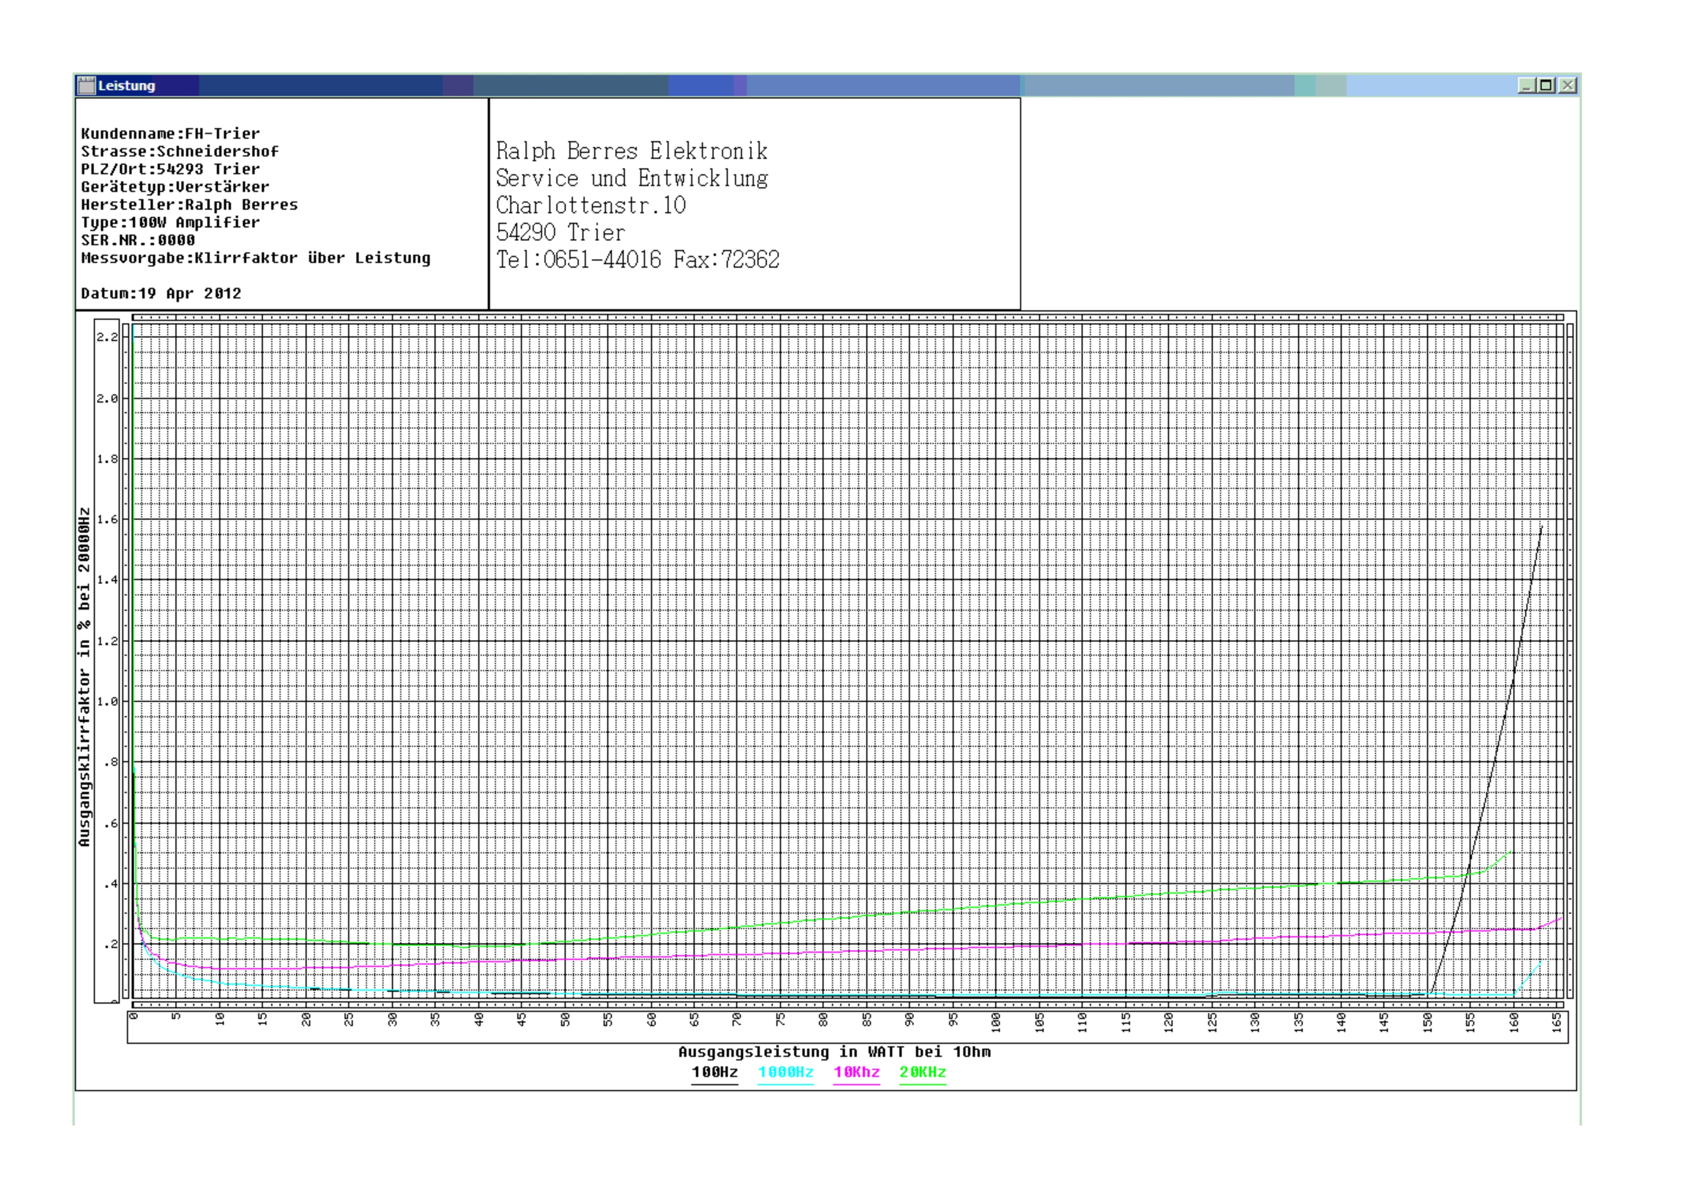Select the green 20KHz legend entry

click(922, 1072)
